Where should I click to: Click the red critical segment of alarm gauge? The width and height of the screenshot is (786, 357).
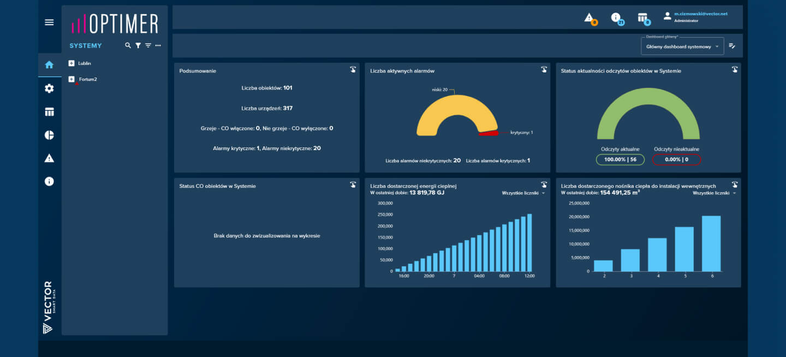pyautogui.click(x=489, y=133)
